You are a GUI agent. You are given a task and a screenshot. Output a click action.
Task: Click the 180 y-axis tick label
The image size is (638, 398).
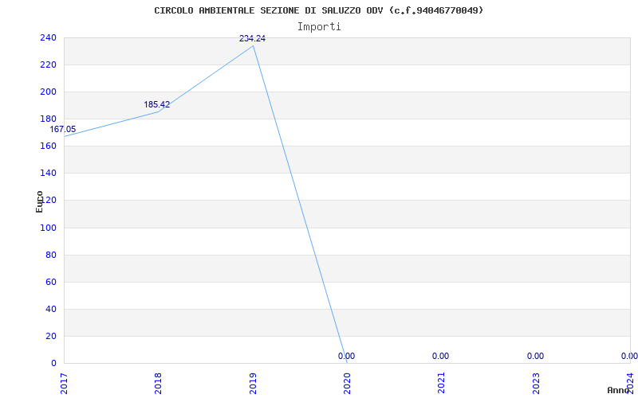[x=48, y=119]
